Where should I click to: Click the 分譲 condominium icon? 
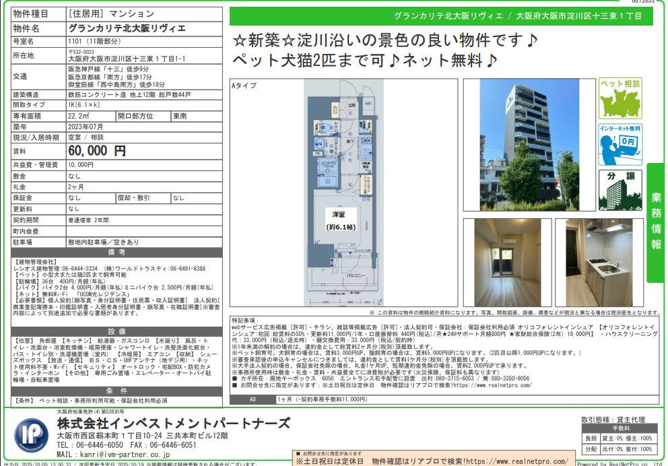pos(620,191)
